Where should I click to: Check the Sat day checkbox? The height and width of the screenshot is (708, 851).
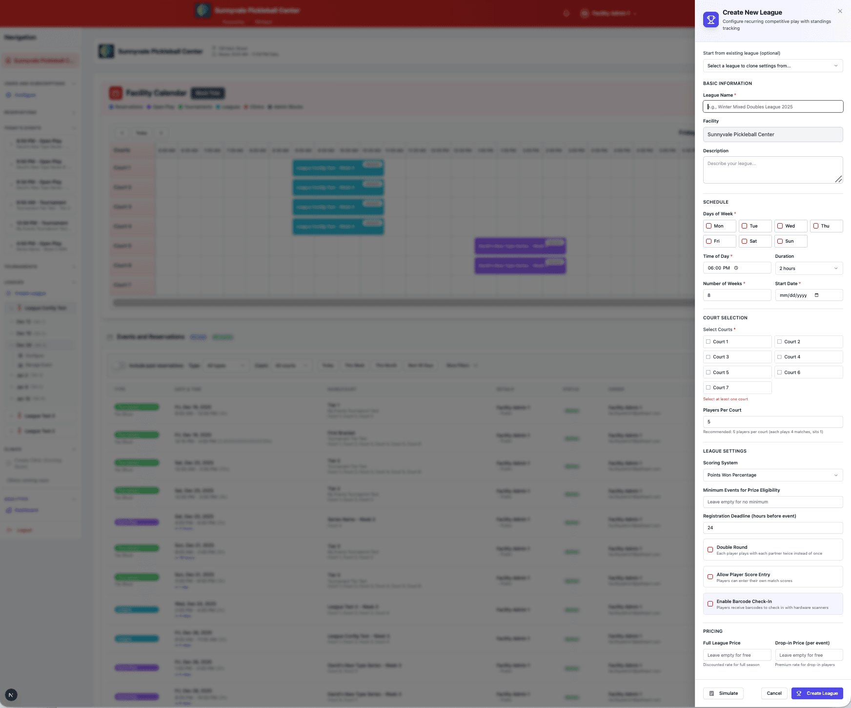point(744,241)
